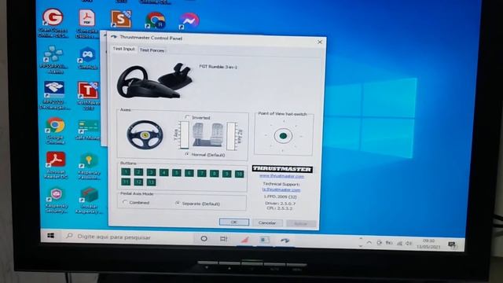
Task: Open the notification center icon
Action: [452, 244]
